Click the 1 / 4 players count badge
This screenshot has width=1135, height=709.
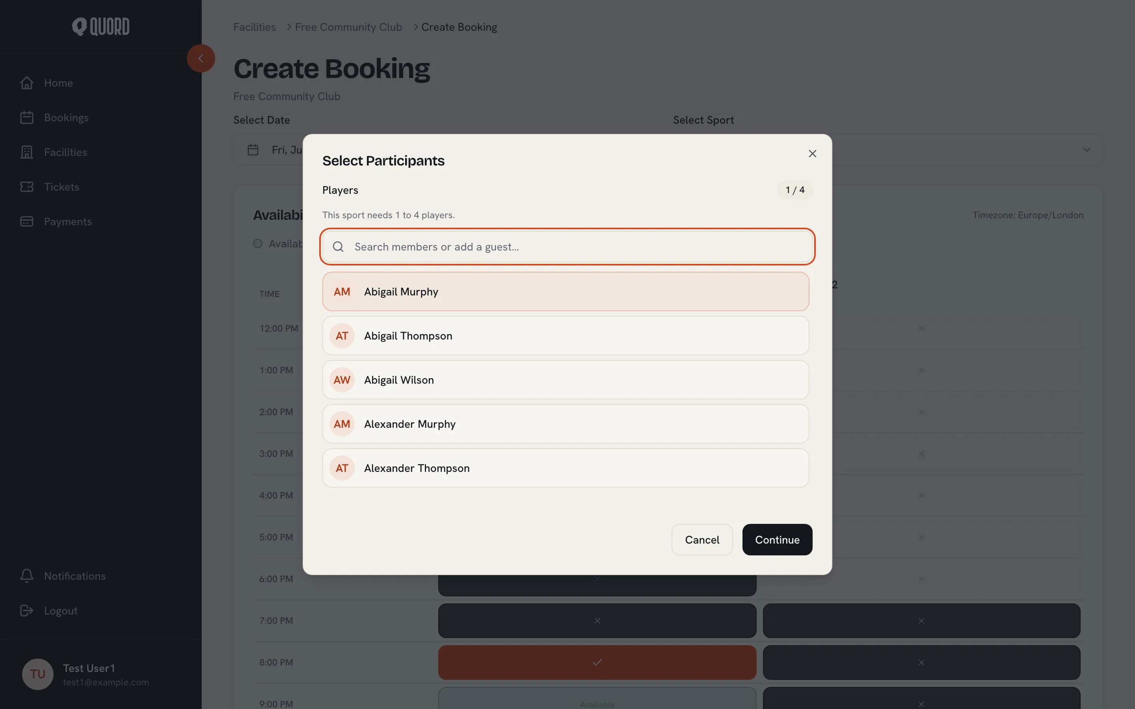tap(795, 190)
